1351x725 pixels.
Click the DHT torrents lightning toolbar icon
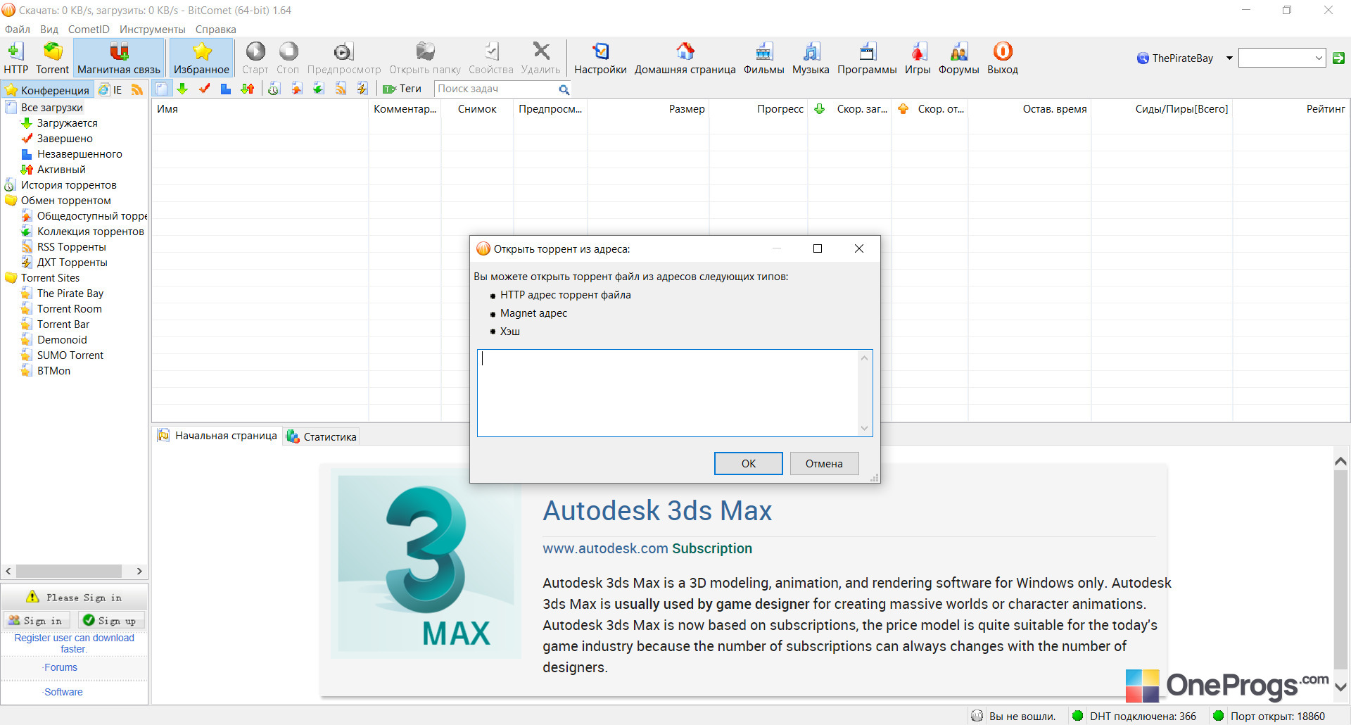click(362, 89)
